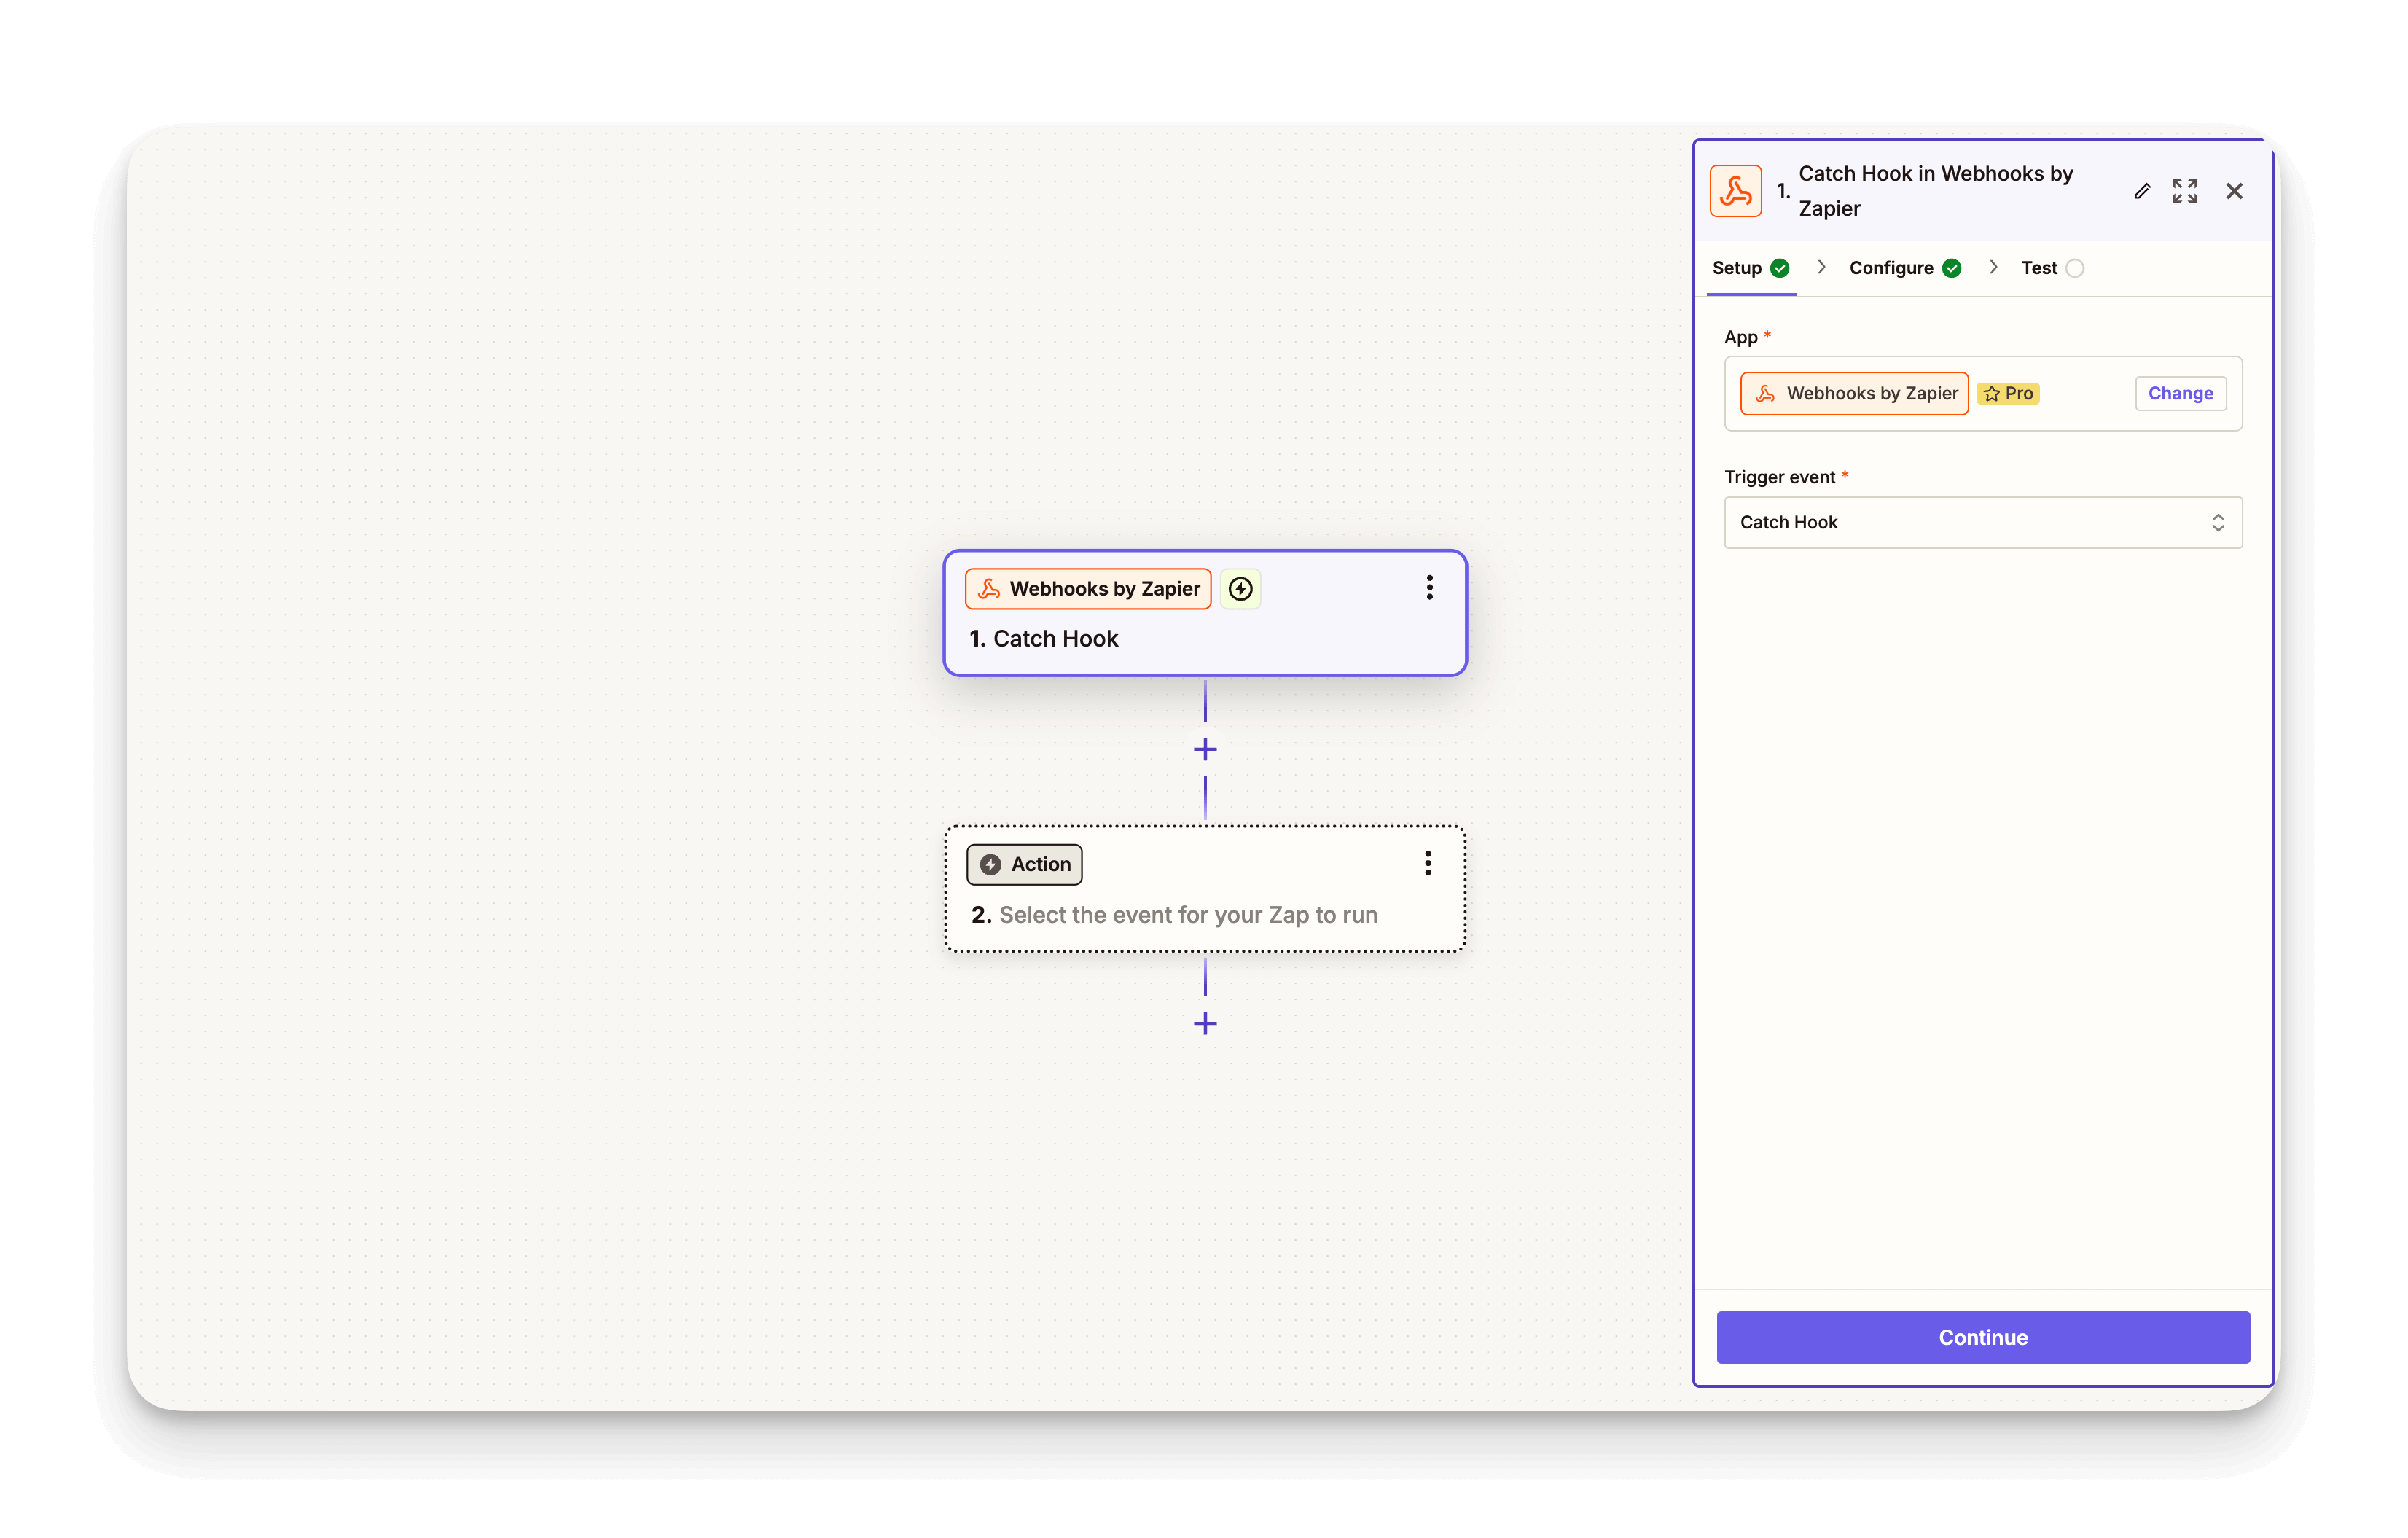Click the Pro badge next to Webhooks by Zapier
Screen dimensions: 2408x1538
pyautogui.click(x=2008, y=393)
